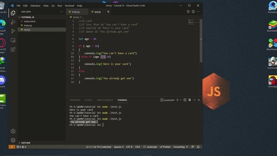Click the Ln 11, Col 19 status entry
Screen dimensions: 277x156
pos(99,147)
